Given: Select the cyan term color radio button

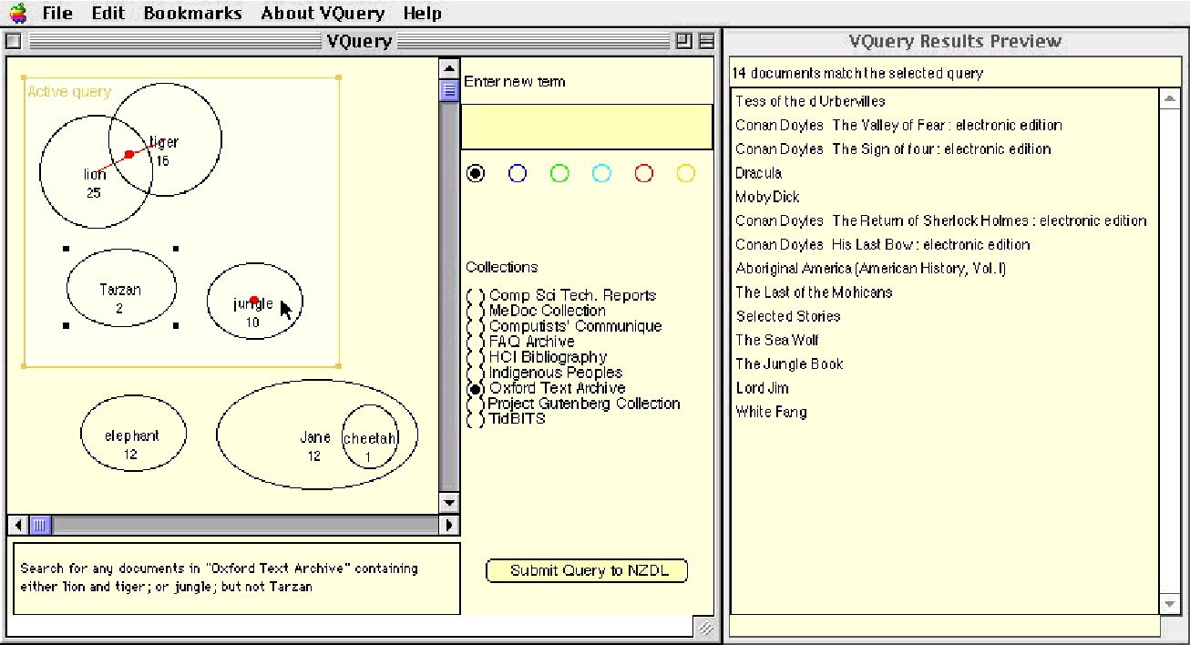Looking at the screenshot, I should click(x=601, y=173).
